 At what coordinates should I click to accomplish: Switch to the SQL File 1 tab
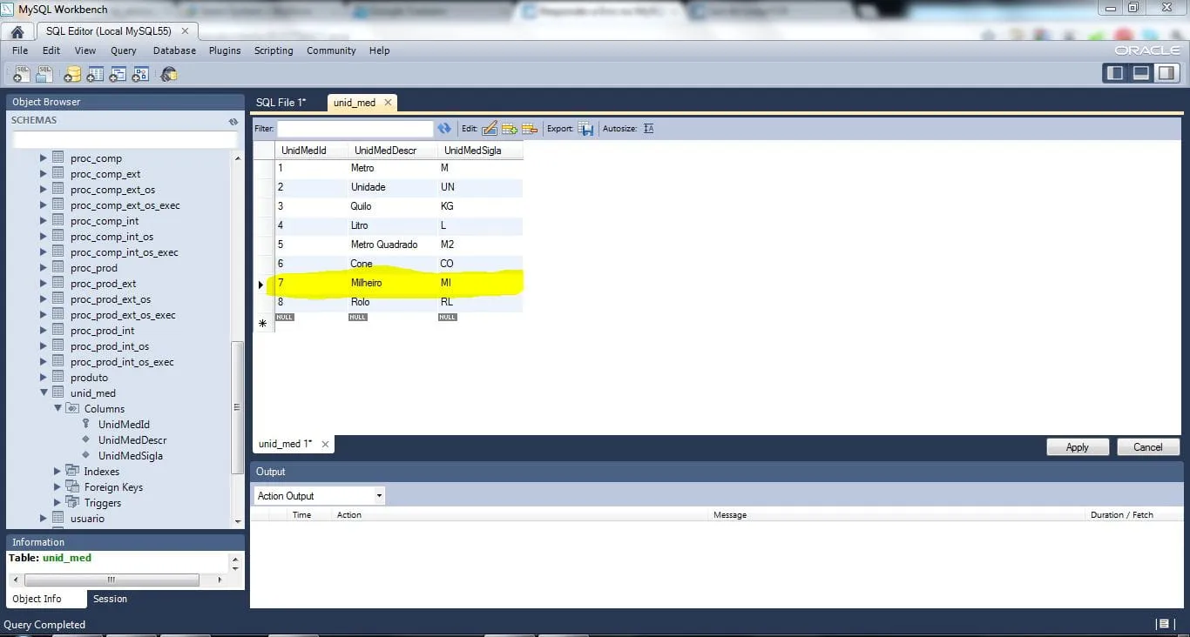[x=281, y=103]
